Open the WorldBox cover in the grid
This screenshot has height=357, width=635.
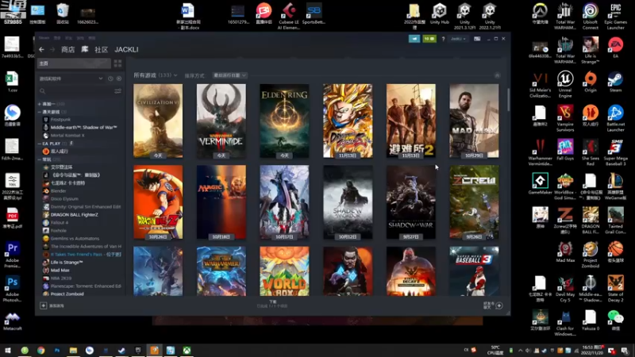(x=284, y=271)
